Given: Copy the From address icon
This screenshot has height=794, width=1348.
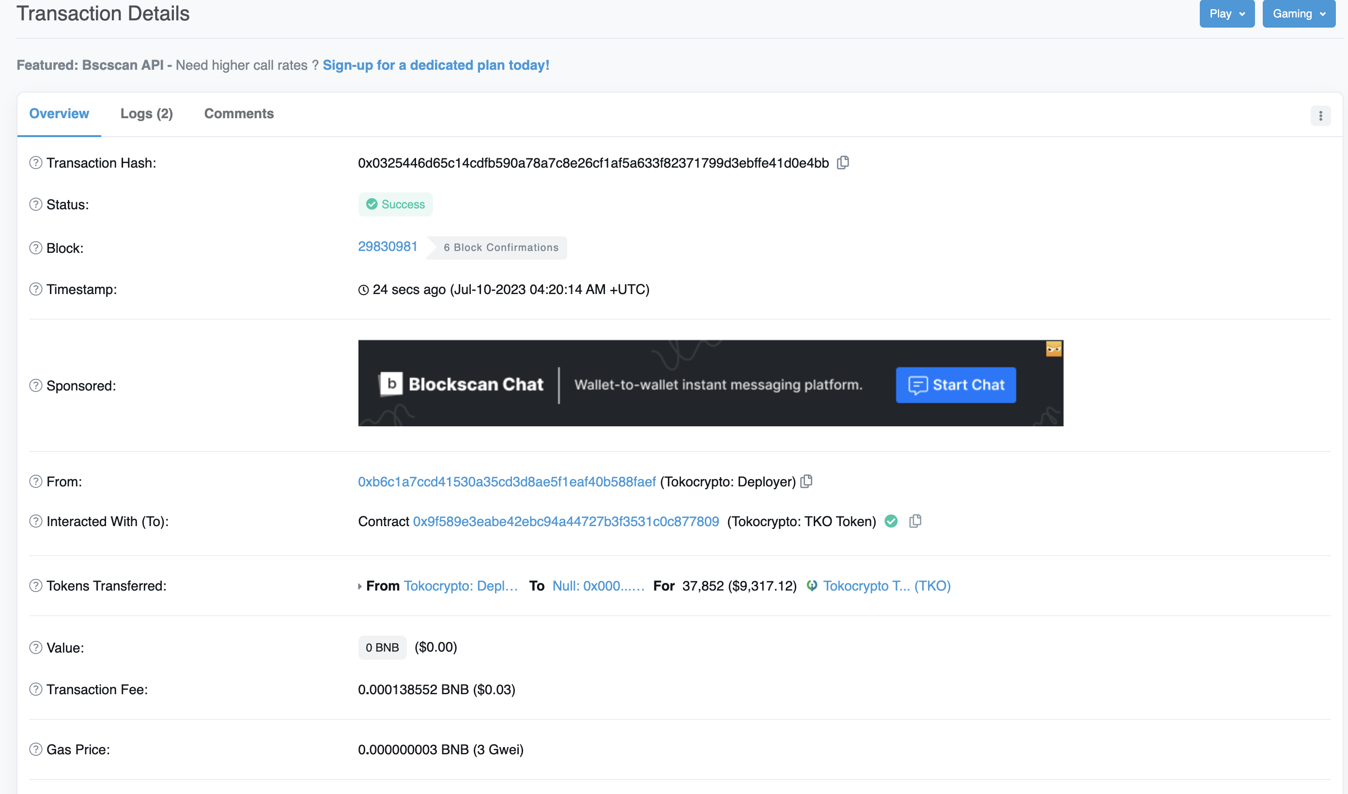Looking at the screenshot, I should coord(806,481).
